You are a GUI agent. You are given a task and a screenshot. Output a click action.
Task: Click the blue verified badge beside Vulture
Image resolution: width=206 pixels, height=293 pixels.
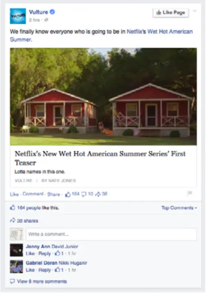(x=52, y=12)
